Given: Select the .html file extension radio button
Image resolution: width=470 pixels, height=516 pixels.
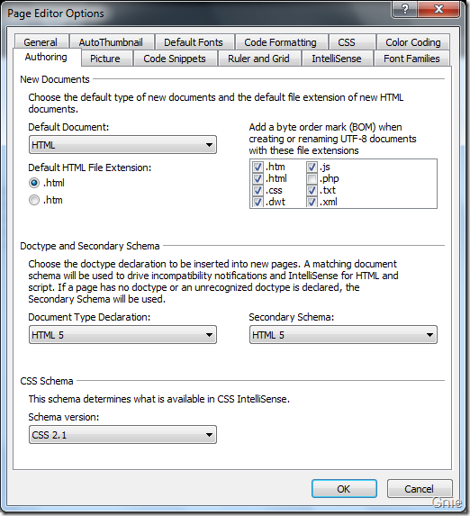Looking at the screenshot, I should [x=34, y=183].
